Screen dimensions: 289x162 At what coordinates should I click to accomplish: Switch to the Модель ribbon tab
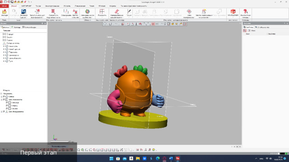click(113, 6)
